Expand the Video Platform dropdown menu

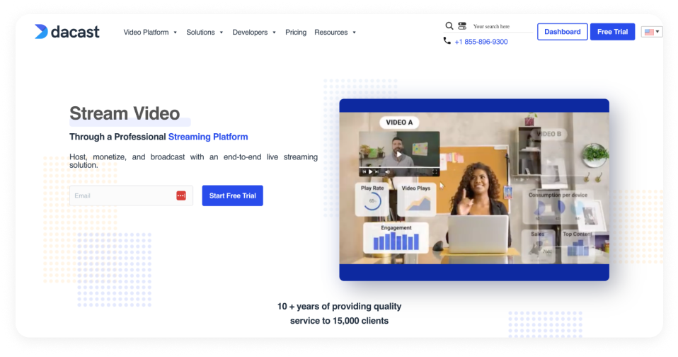coord(150,33)
